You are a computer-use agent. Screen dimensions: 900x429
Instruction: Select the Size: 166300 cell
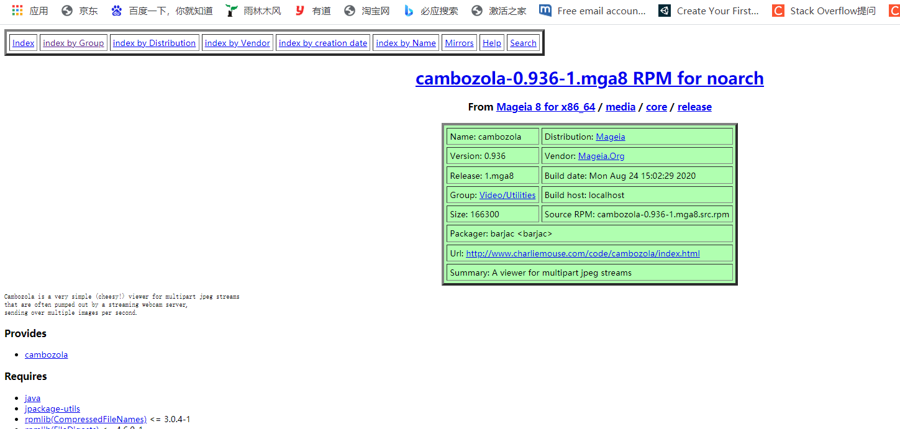(x=493, y=214)
